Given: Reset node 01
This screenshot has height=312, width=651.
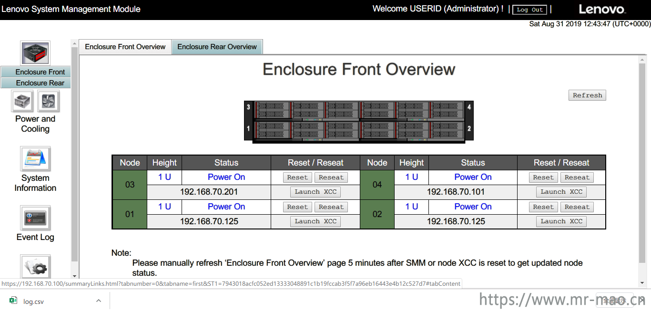Looking at the screenshot, I should 297,207.
